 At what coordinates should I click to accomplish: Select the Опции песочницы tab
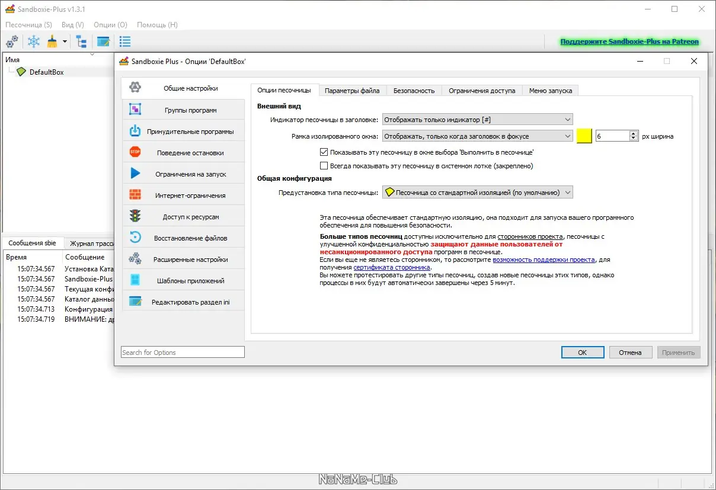(x=284, y=90)
